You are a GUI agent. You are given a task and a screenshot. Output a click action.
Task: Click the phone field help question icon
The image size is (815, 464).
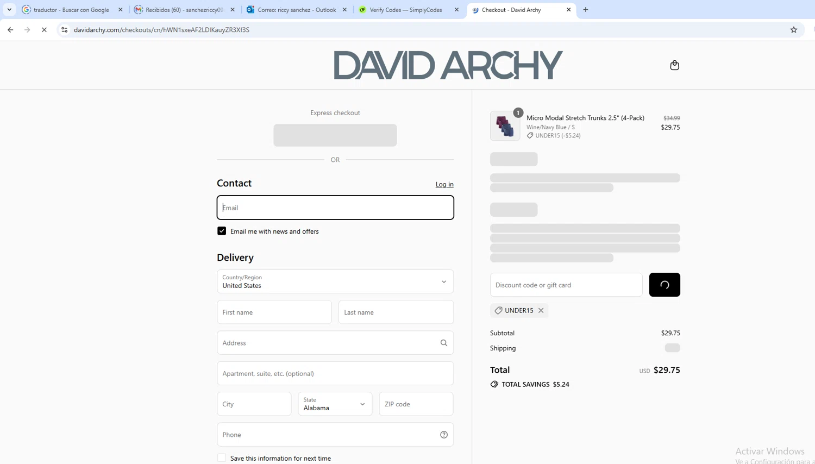[x=444, y=435]
